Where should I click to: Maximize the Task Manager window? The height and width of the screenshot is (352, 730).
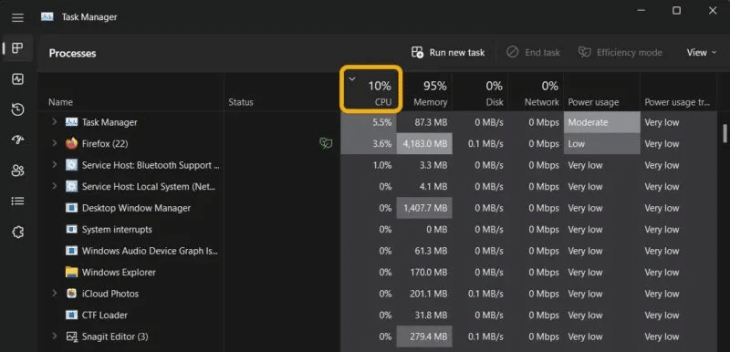tap(676, 10)
